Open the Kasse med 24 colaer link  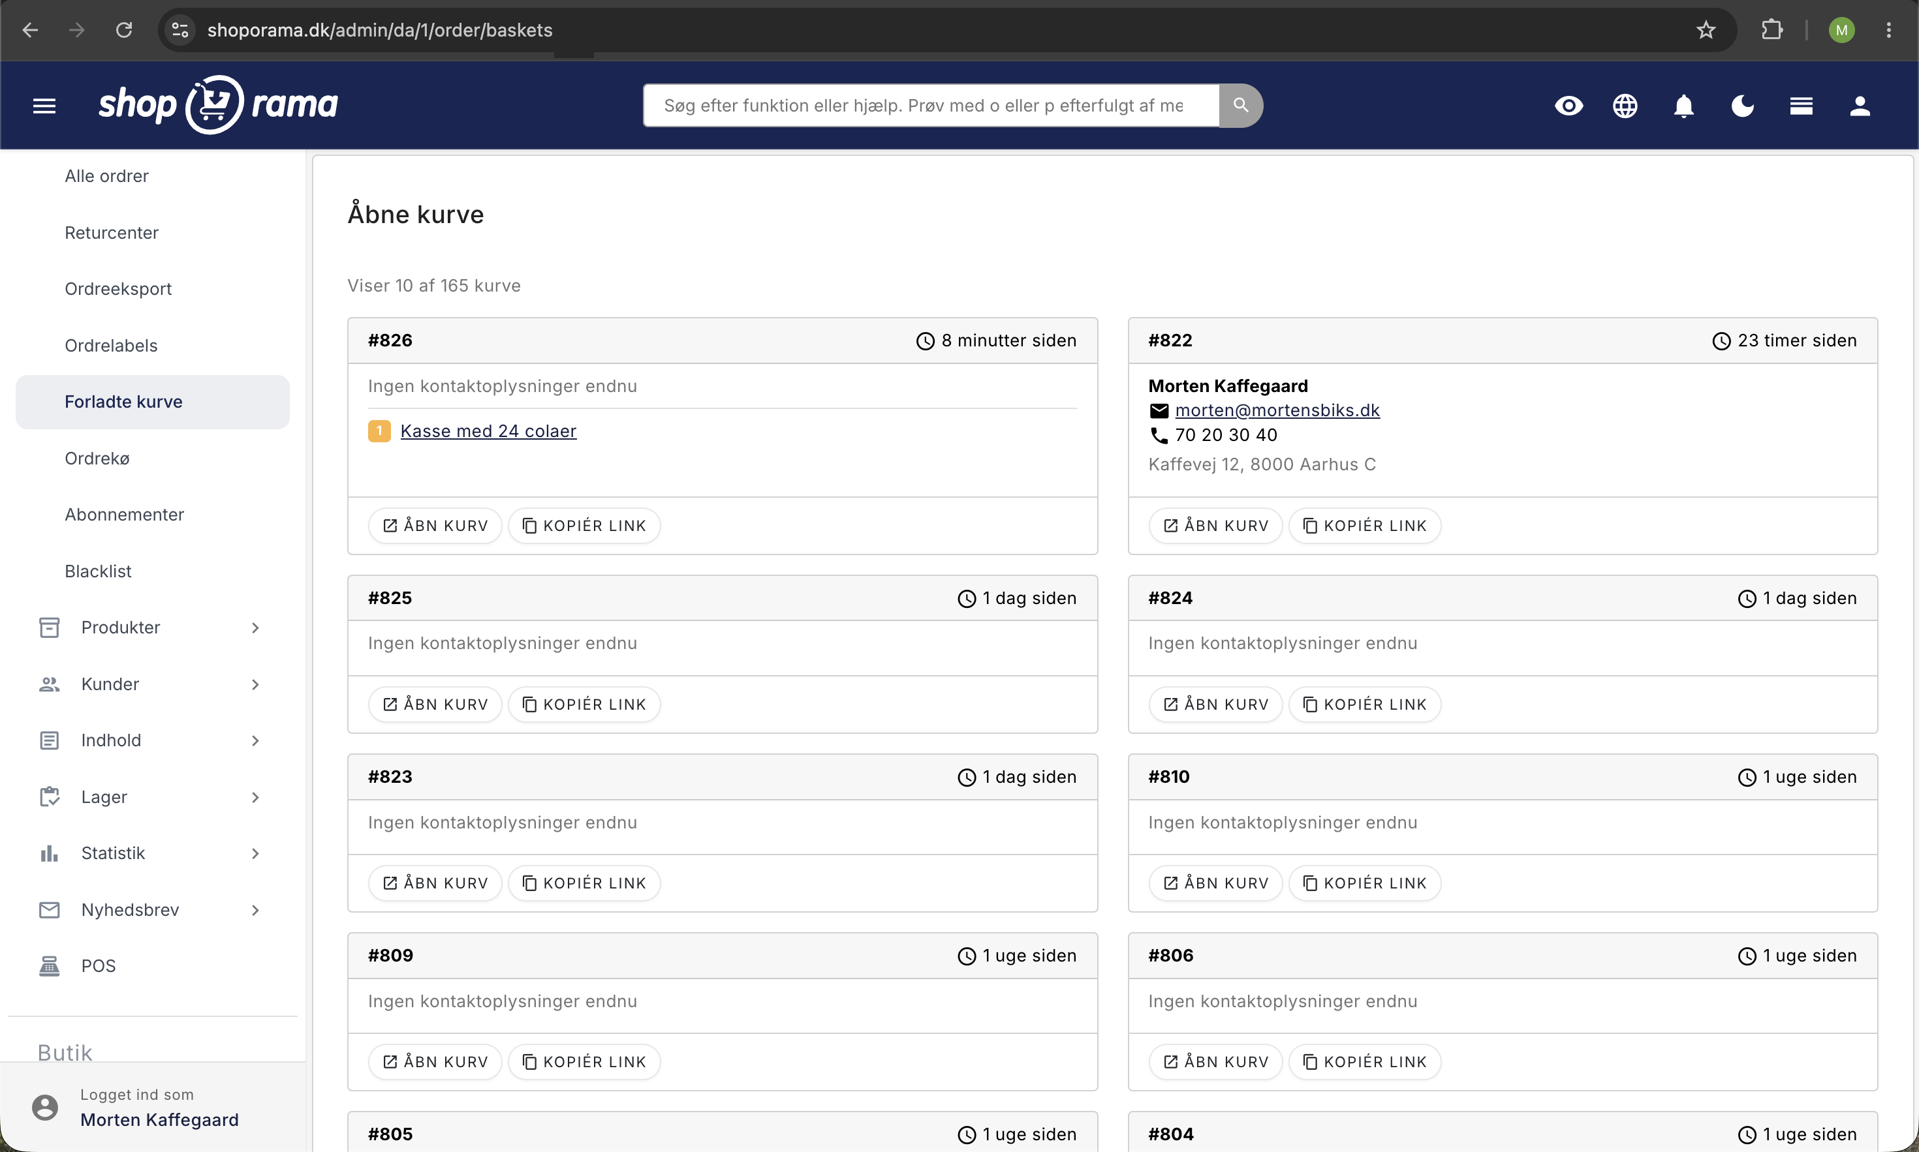(x=488, y=431)
